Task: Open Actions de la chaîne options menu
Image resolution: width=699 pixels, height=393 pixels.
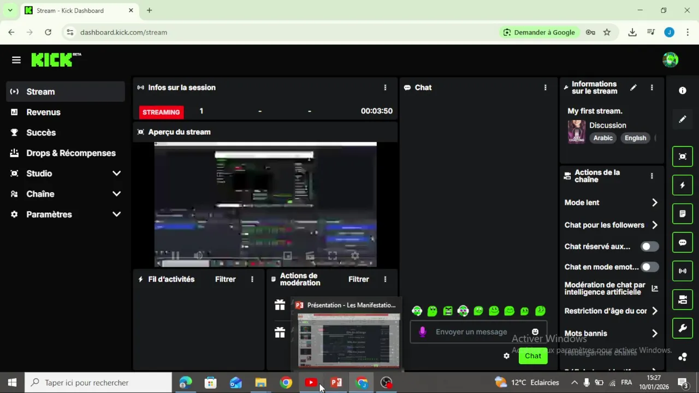Action: tap(651, 176)
